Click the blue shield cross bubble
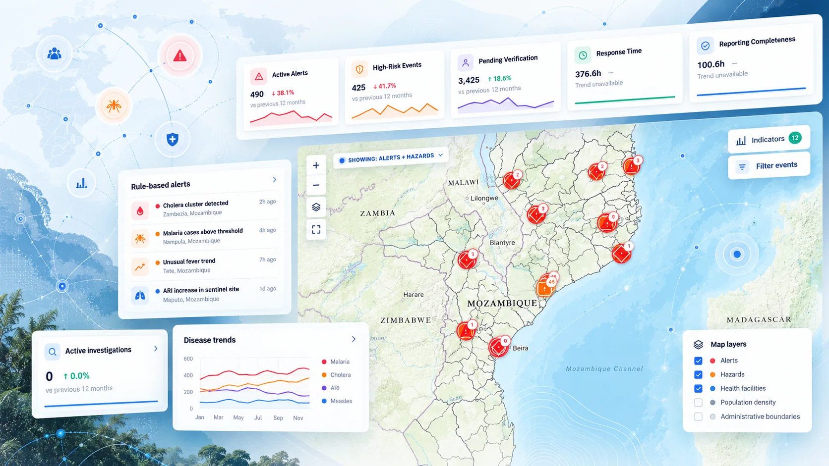829x466 pixels. [x=172, y=140]
